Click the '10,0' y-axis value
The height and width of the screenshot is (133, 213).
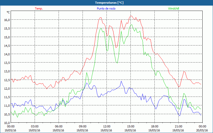point(7,123)
